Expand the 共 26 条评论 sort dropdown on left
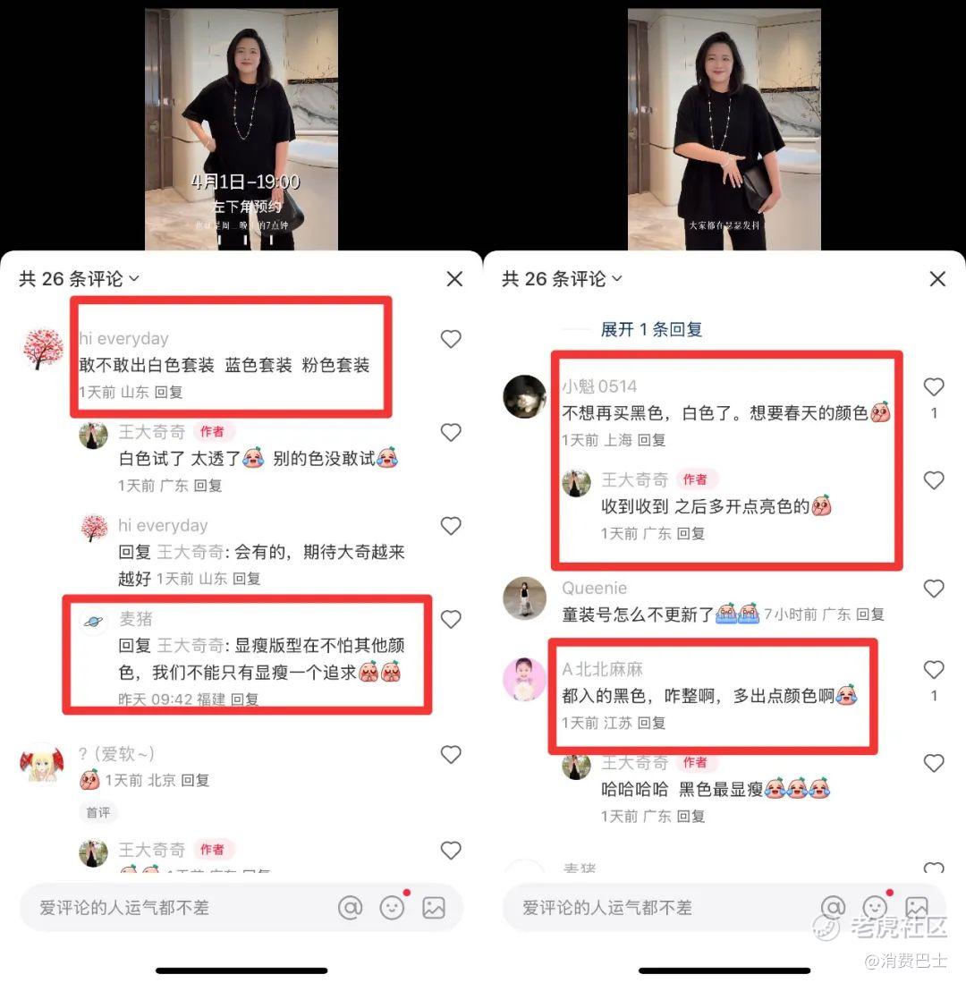966x983 pixels. click(79, 279)
